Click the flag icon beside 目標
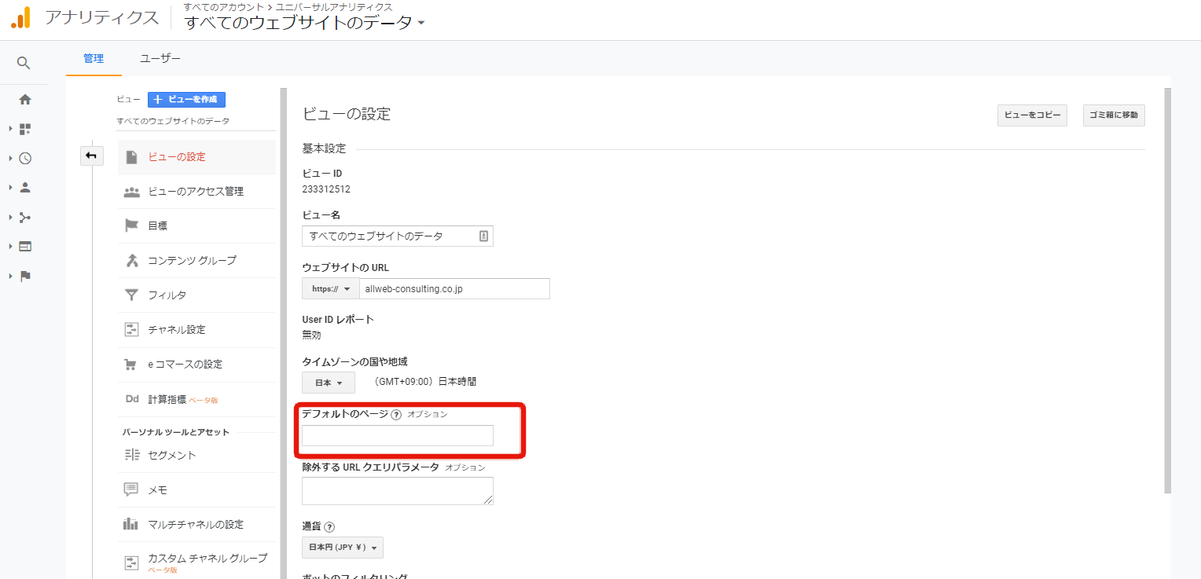1201x579 pixels. (131, 225)
